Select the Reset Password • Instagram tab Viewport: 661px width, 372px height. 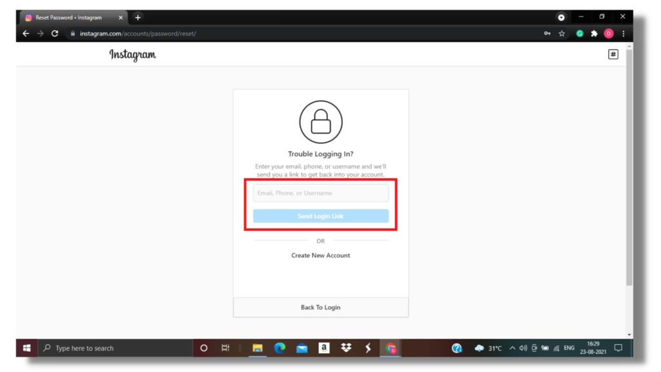[x=74, y=17]
